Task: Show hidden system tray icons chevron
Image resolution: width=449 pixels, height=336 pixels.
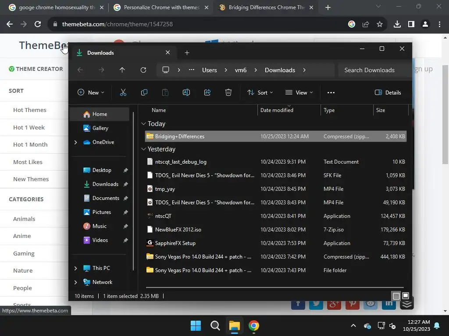Action: tap(353, 325)
